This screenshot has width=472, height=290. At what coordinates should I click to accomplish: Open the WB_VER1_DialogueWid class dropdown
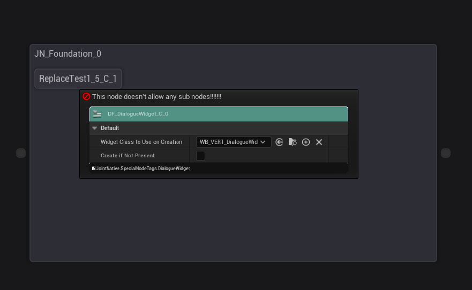[233, 142]
